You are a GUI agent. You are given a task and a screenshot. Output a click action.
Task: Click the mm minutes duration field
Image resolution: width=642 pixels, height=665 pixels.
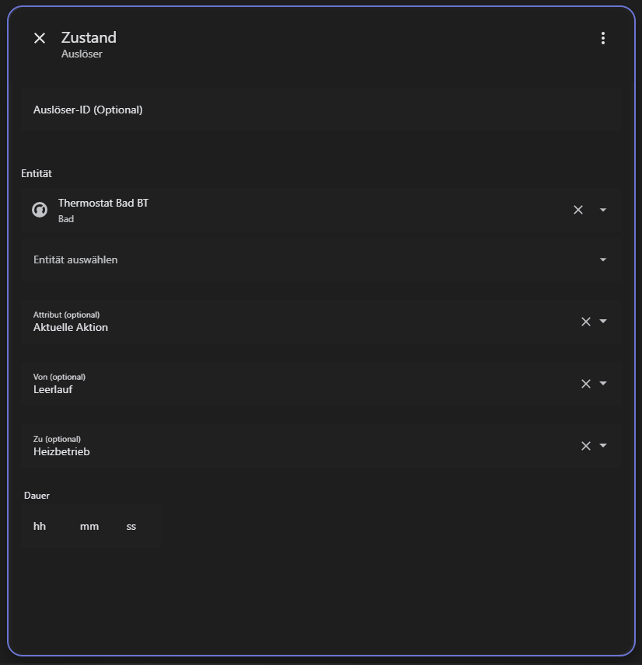(89, 526)
